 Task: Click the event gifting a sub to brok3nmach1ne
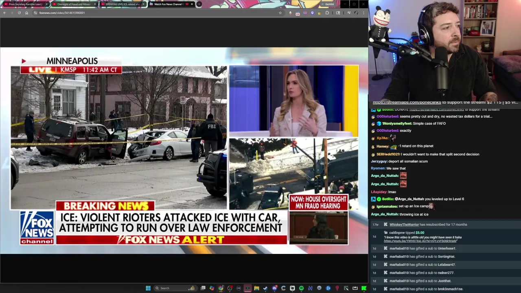pos(445,289)
